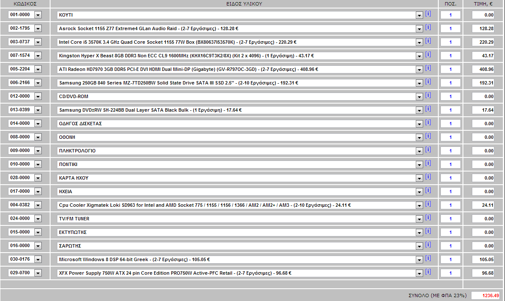Click price field showing 220.29

pos(483,42)
